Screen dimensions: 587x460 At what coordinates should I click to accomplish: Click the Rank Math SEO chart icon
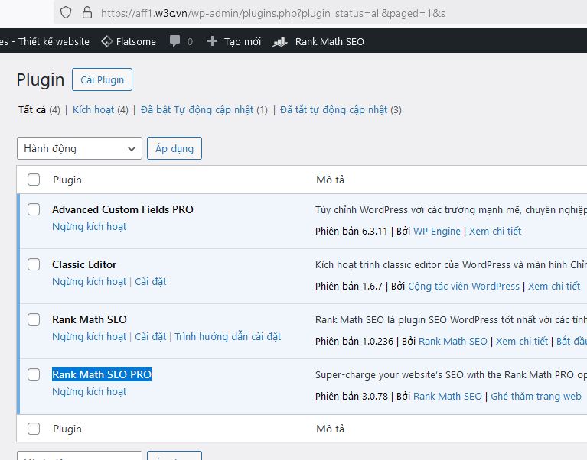click(x=280, y=42)
